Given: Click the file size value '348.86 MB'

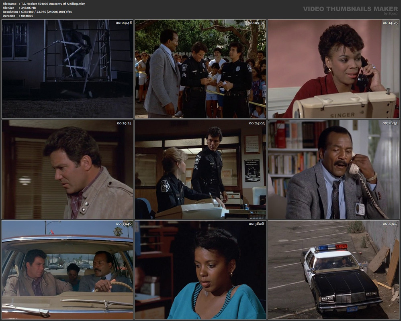Looking at the screenshot, I should 29,8.
